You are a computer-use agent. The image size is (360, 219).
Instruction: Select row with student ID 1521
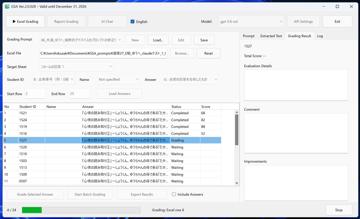pos(112,113)
